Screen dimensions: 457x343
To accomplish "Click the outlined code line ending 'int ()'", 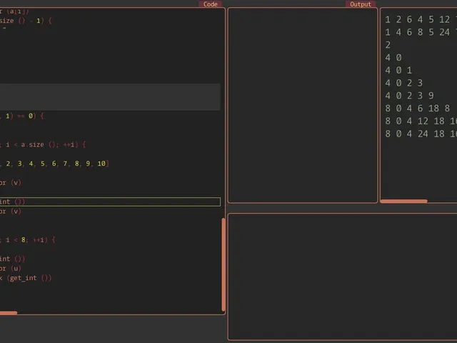I will click(110, 202).
